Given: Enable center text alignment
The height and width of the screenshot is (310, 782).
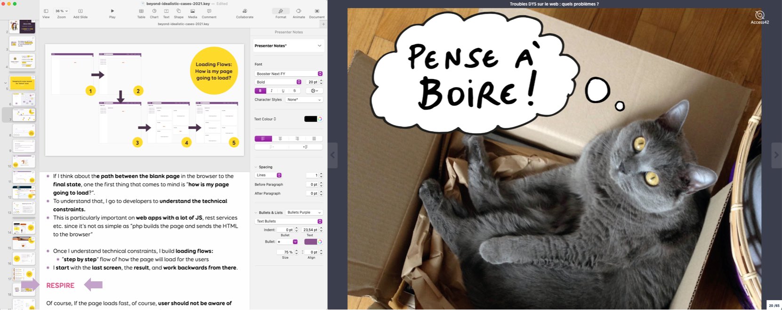Looking at the screenshot, I should pyautogui.click(x=280, y=139).
